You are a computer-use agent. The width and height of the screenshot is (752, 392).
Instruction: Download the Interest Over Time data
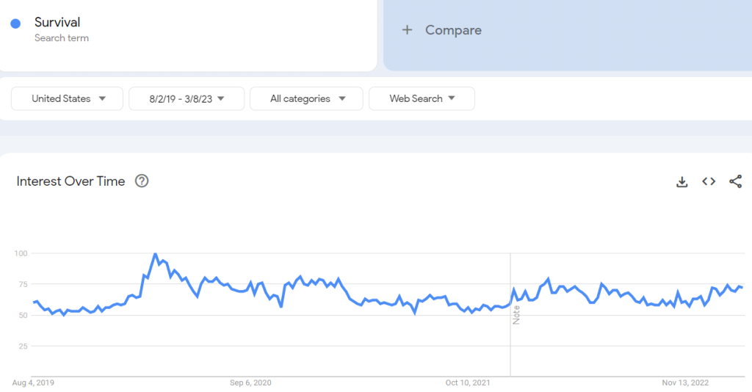tap(681, 182)
